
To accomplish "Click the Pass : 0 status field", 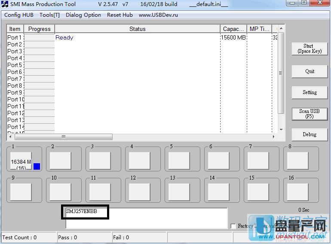I will coord(84,238).
